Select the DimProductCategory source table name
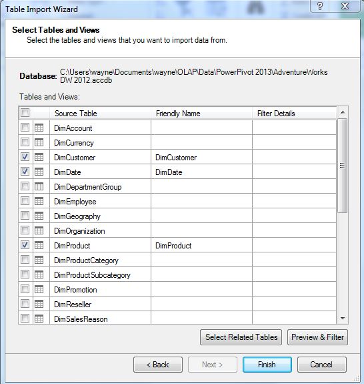364x384 pixels. (86, 260)
